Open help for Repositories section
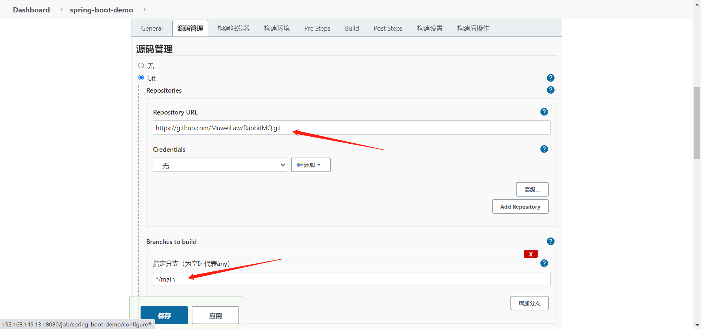 click(551, 90)
